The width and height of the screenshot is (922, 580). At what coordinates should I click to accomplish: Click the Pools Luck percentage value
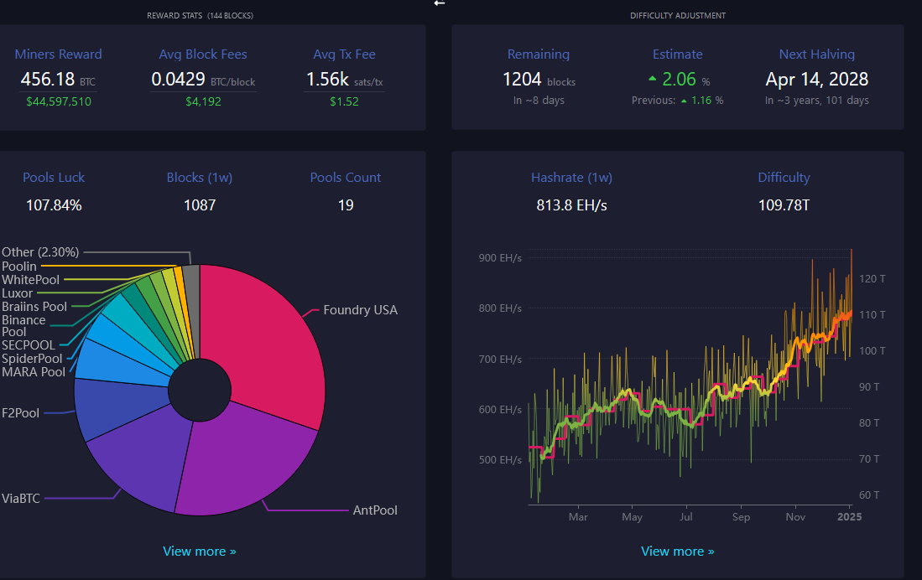pos(54,205)
